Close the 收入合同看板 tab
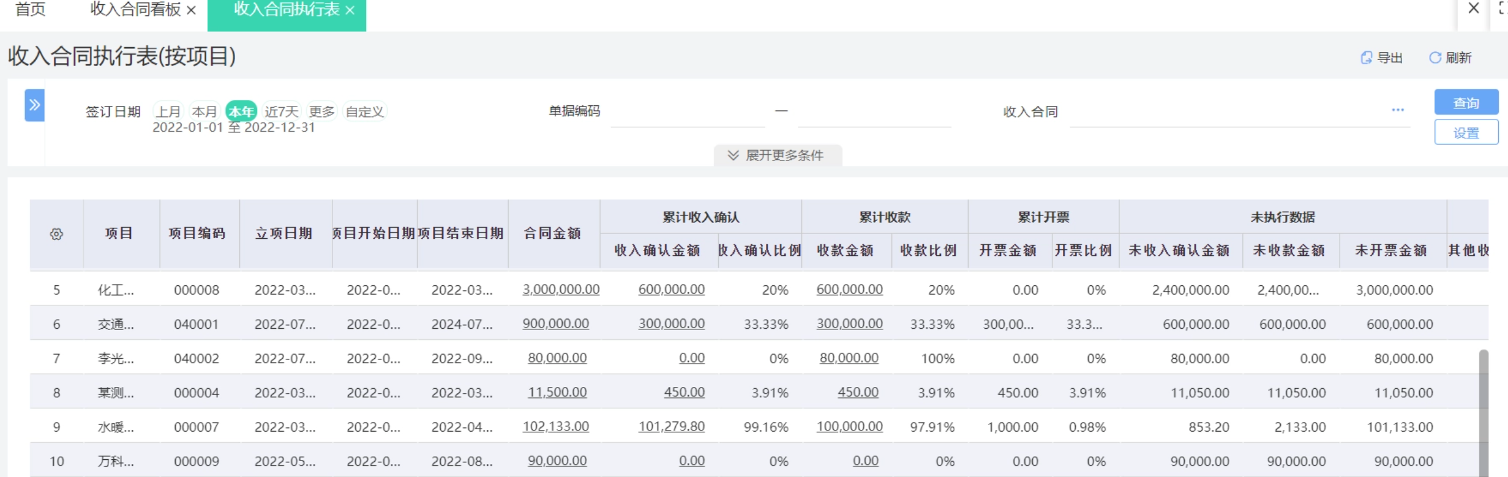Viewport: 1508px width, 477px height. tap(191, 10)
